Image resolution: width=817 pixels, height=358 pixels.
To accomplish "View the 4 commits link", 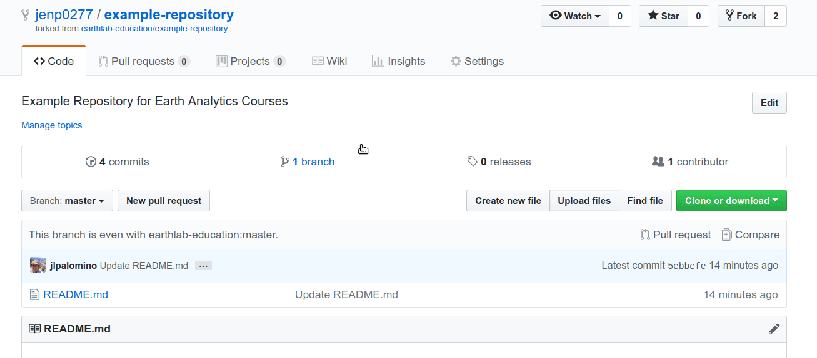I will pyautogui.click(x=118, y=162).
